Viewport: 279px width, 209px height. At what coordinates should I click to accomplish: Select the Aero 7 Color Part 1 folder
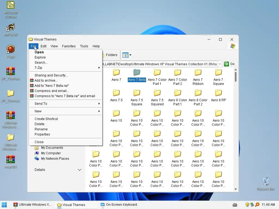click(x=157, y=77)
